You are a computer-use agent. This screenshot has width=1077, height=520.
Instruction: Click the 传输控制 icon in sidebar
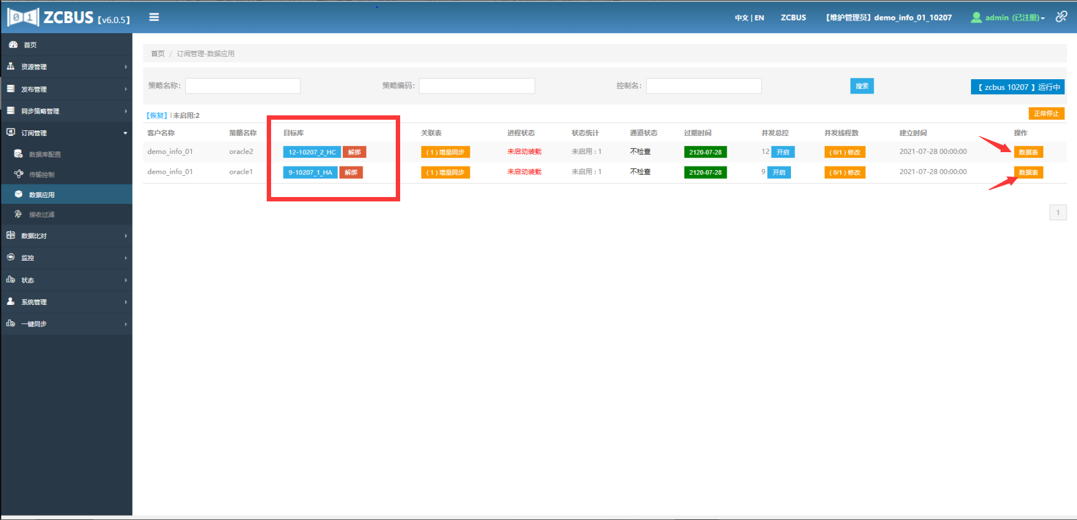19,175
